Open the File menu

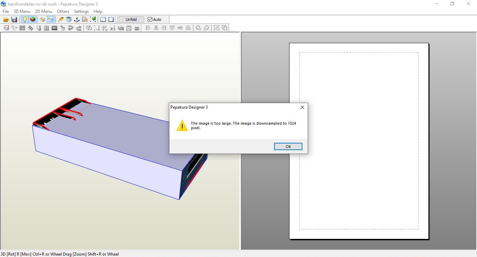pyautogui.click(x=6, y=11)
